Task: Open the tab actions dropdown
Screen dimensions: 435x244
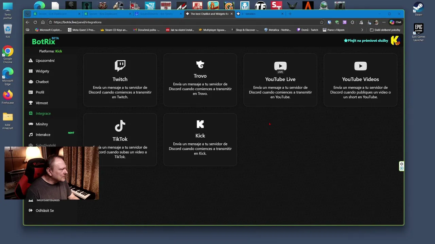Action: point(28,14)
